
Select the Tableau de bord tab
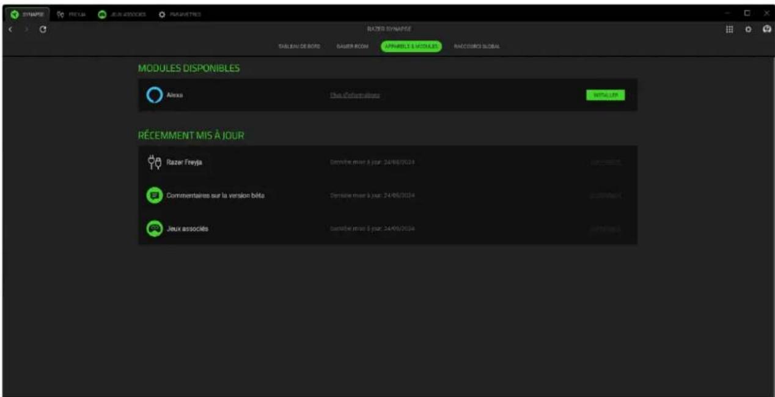pyautogui.click(x=299, y=46)
